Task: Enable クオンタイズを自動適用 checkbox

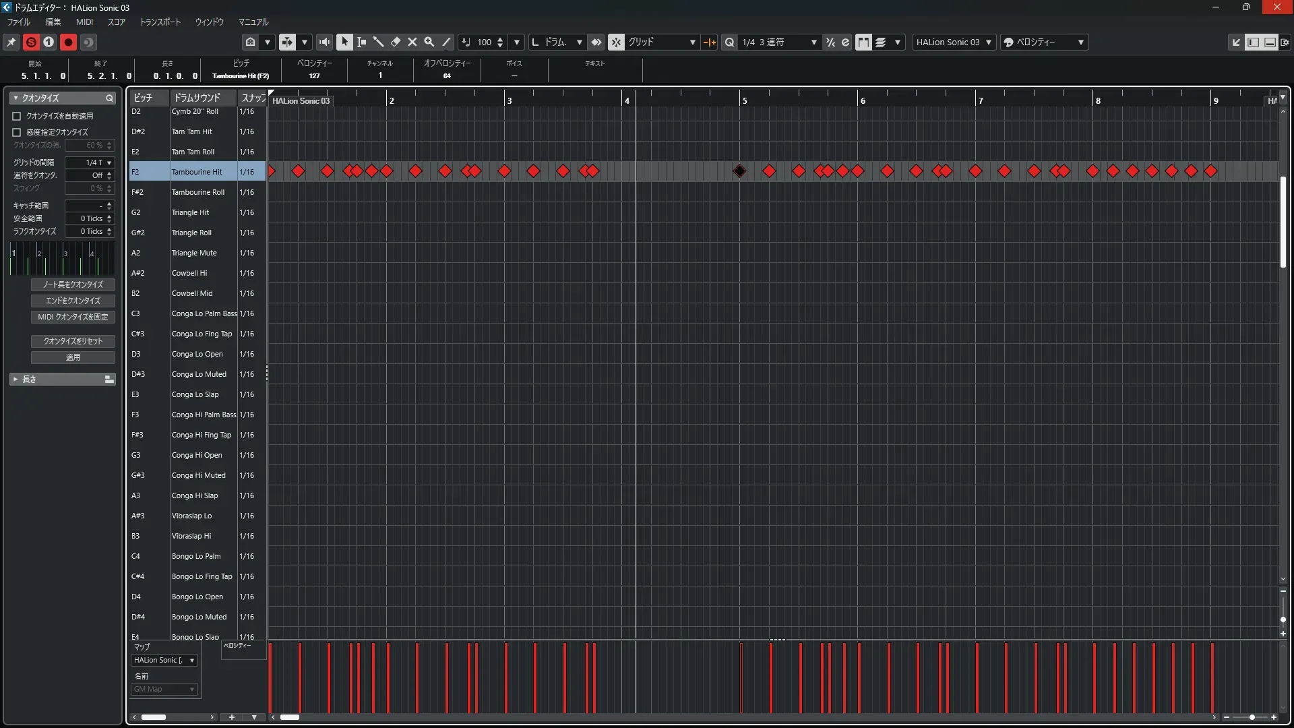Action: (x=17, y=116)
